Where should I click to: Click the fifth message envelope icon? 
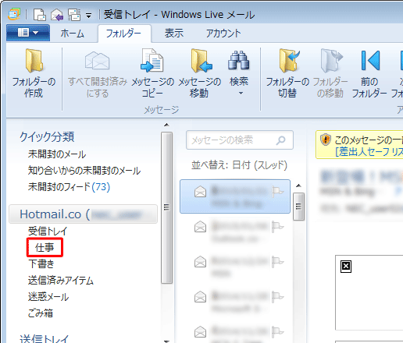coord(200,332)
